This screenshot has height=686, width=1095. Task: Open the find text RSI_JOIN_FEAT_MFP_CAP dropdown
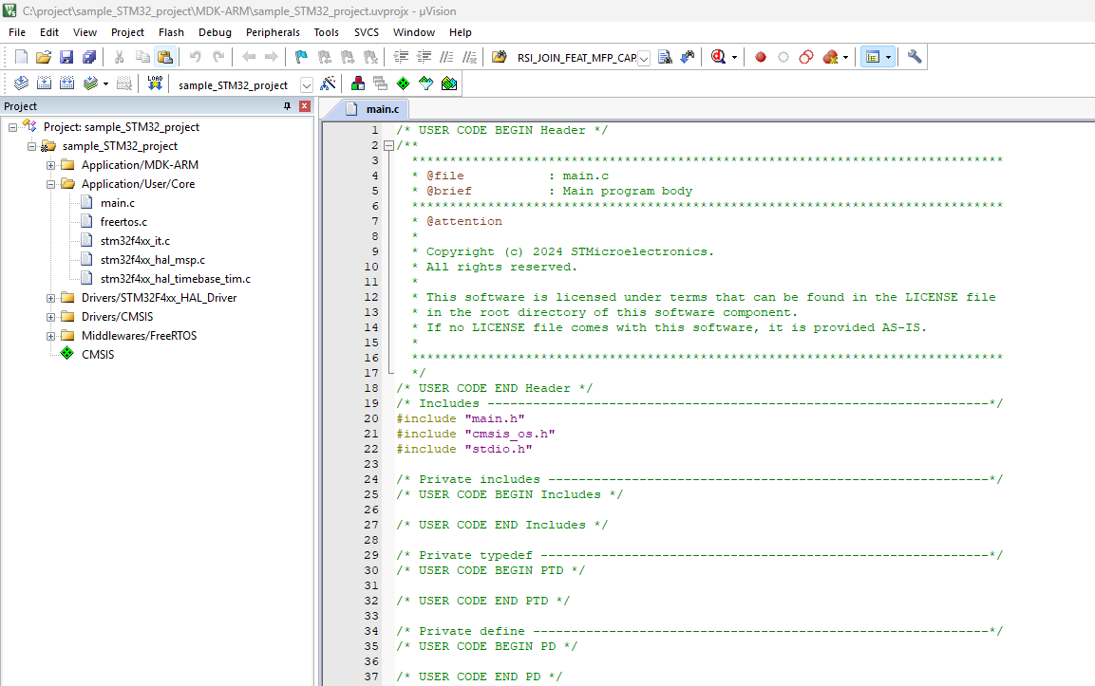tap(644, 59)
